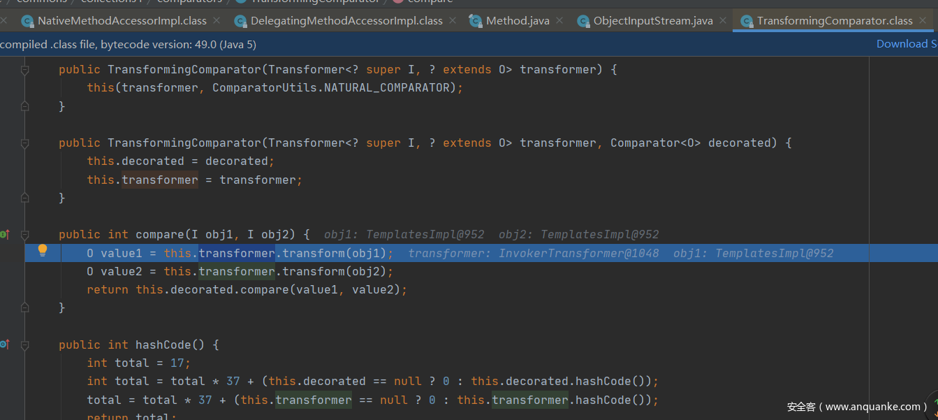
Task: Close the NativeMethodAccessorImpl.class tab
Action: point(217,21)
